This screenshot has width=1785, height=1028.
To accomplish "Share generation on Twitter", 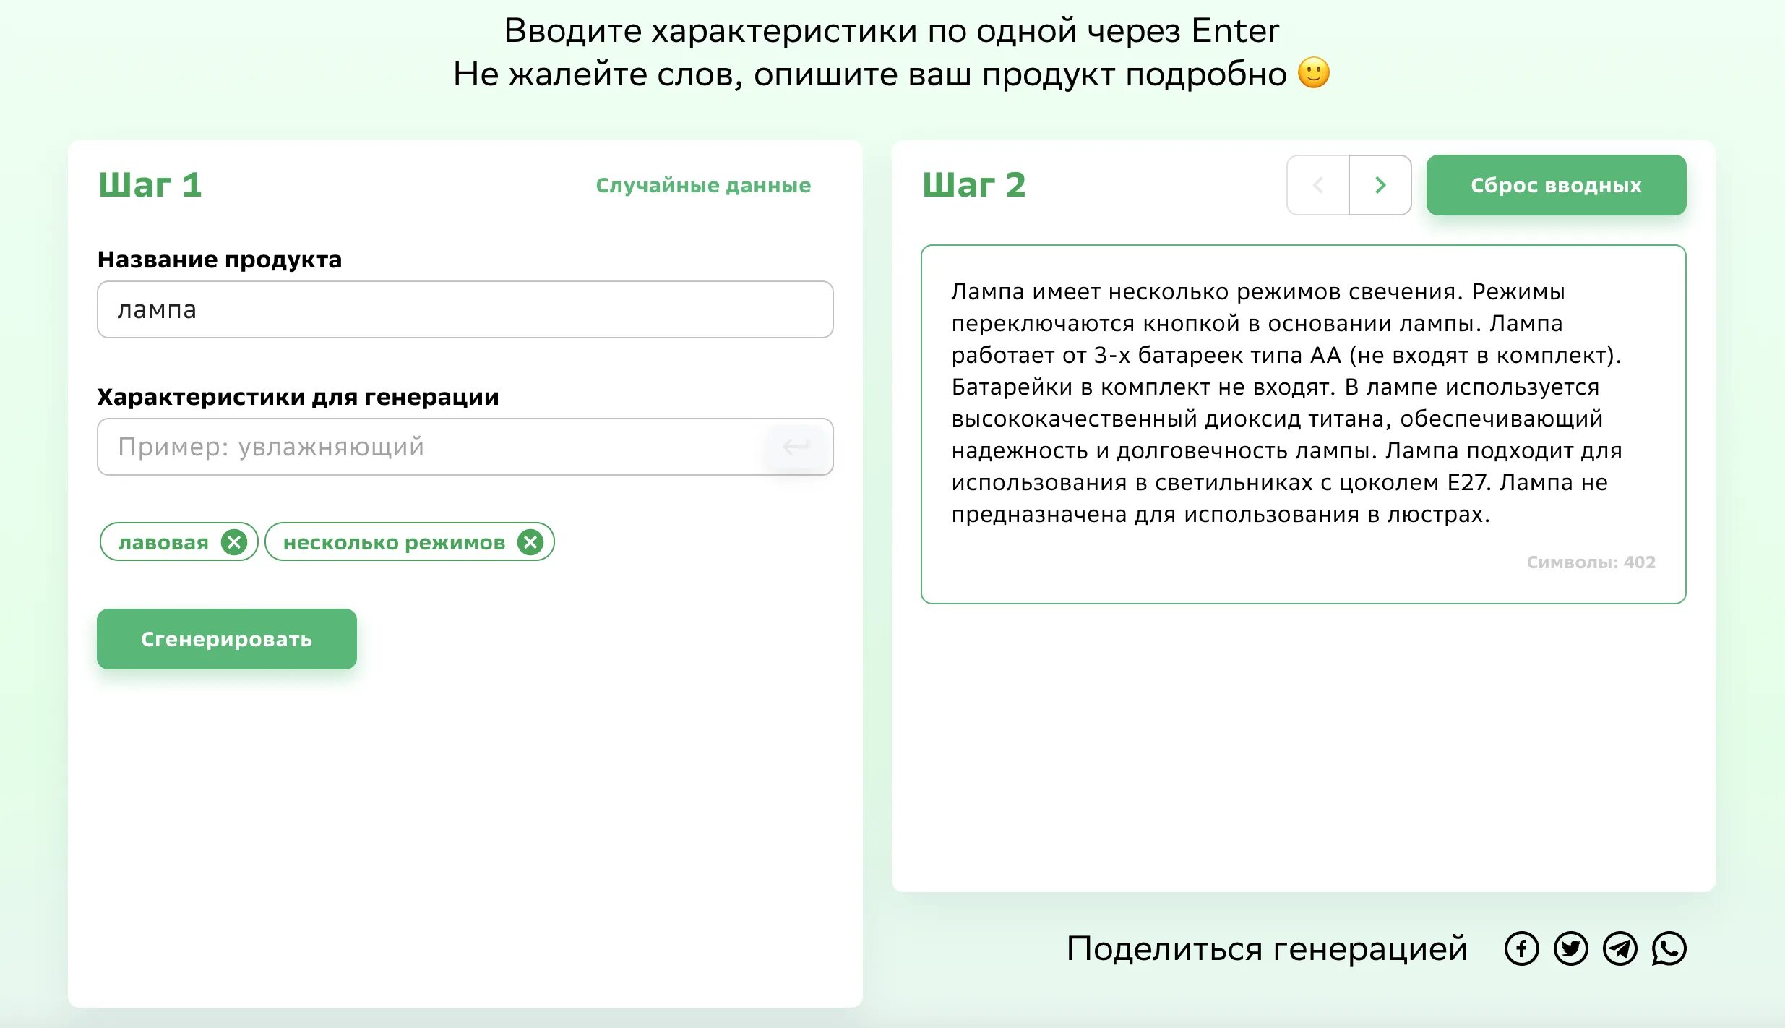I will click(x=1570, y=948).
